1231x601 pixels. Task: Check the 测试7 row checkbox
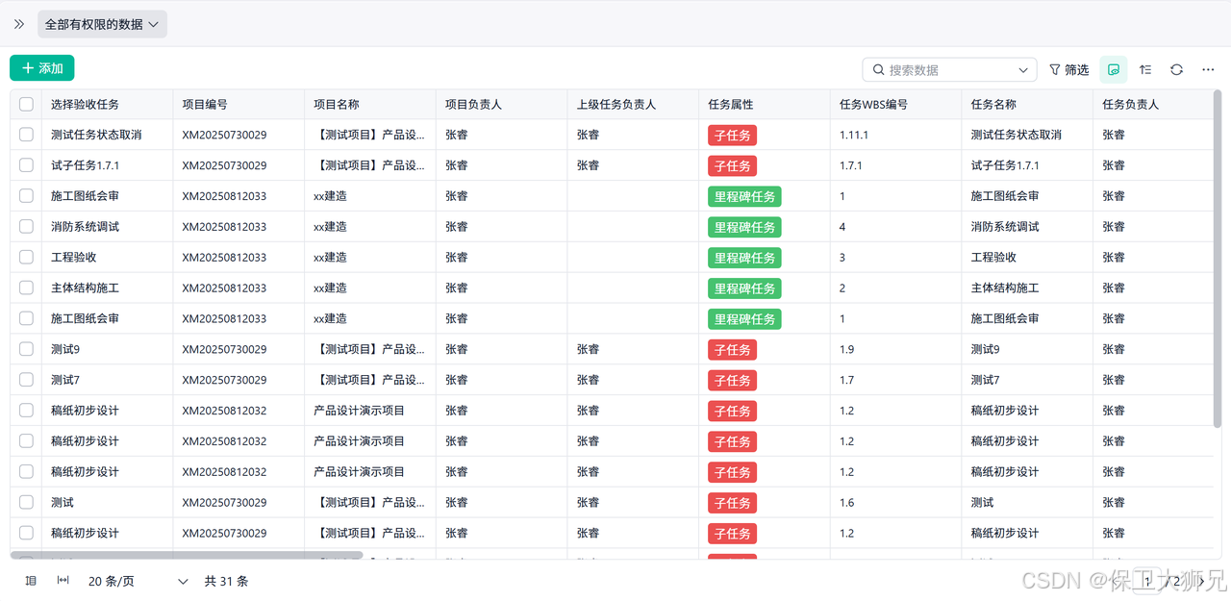pos(26,380)
